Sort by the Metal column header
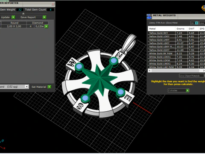 pos(161,29)
